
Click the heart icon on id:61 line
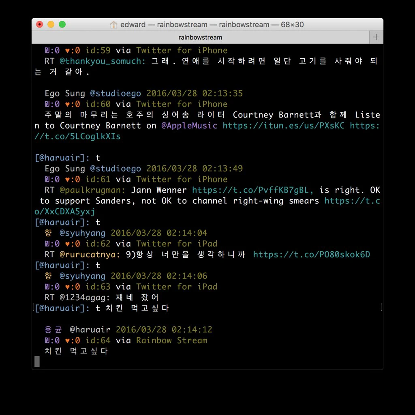point(68,180)
